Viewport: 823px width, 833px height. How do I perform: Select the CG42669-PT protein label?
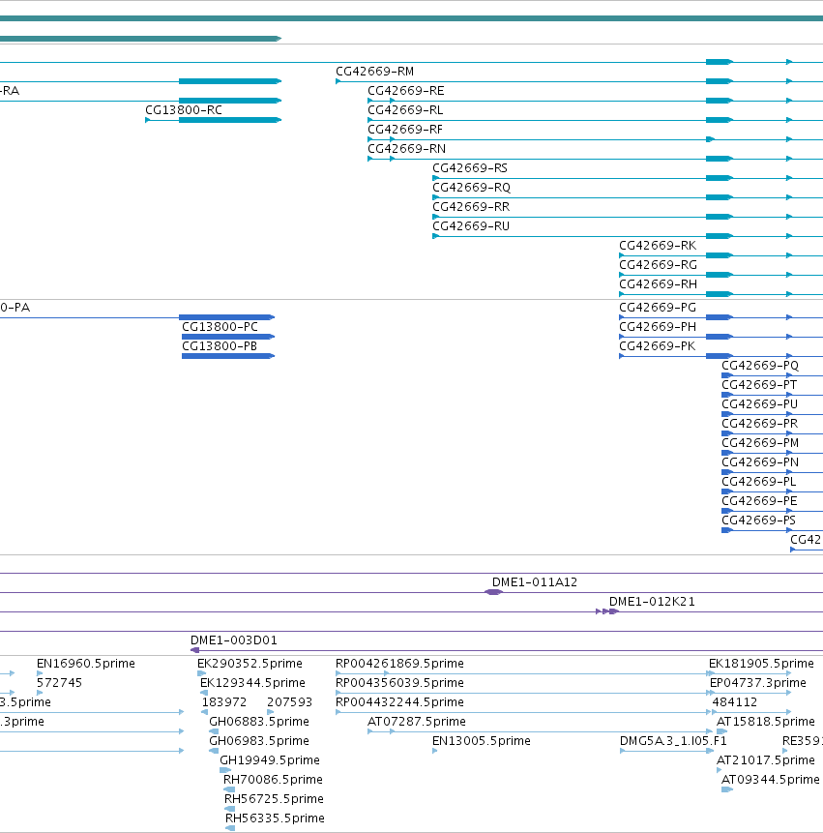(759, 385)
